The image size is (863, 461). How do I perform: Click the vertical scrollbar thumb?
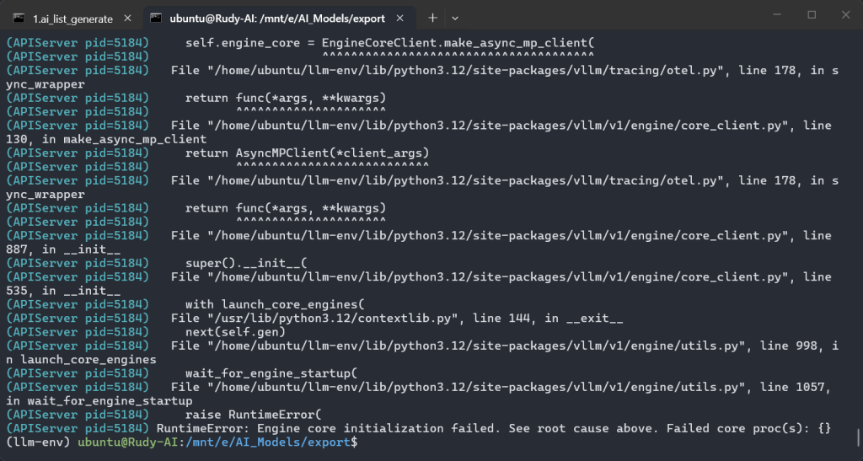coord(857,438)
